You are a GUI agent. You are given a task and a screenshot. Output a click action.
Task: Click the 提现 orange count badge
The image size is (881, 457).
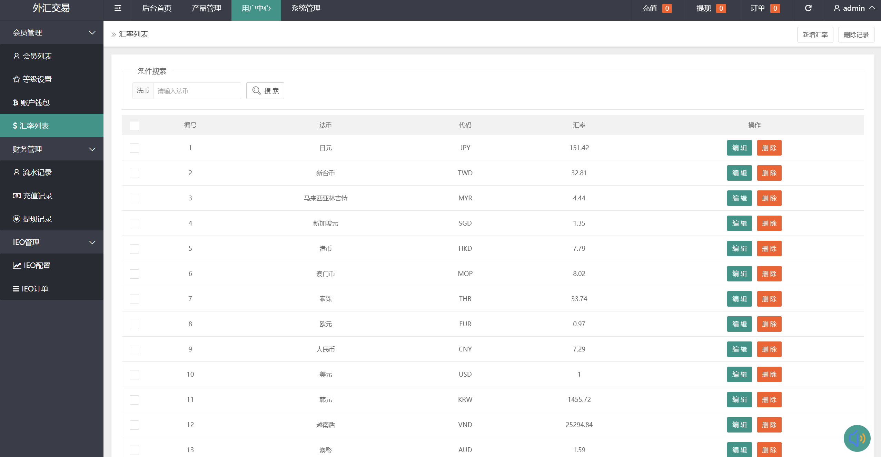(x=721, y=8)
